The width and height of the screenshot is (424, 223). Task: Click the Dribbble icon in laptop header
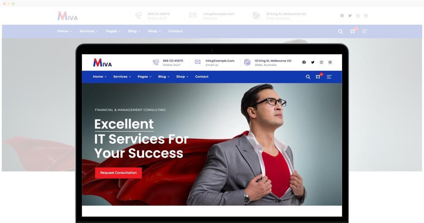(330, 62)
